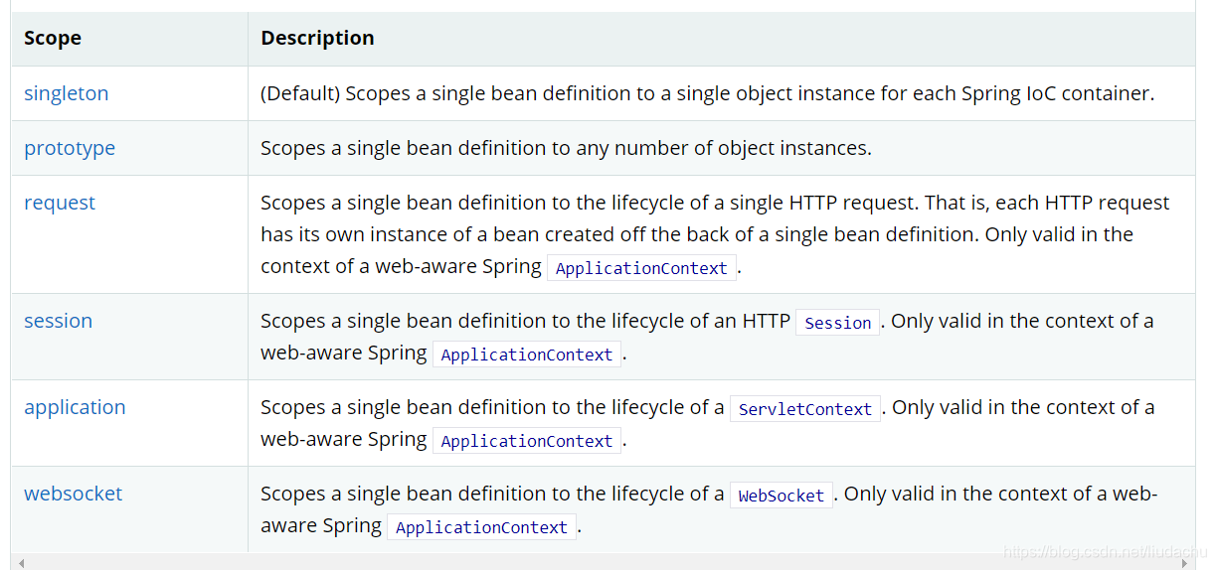This screenshot has height=570, width=1216.
Task: Open the application scope link
Action: click(75, 407)
